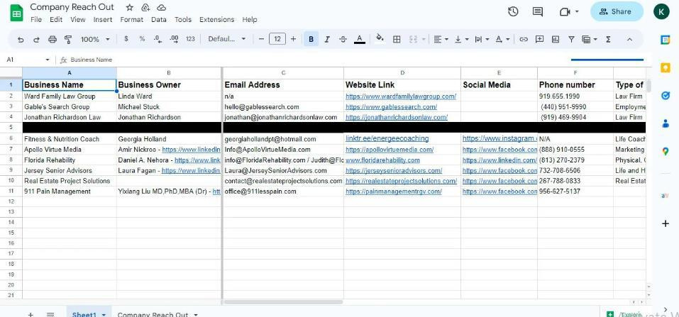Print the spreadsheet using printer icon
Image resolution: width=679 pixels, height=317 pixels.
(x=53, y=40)
